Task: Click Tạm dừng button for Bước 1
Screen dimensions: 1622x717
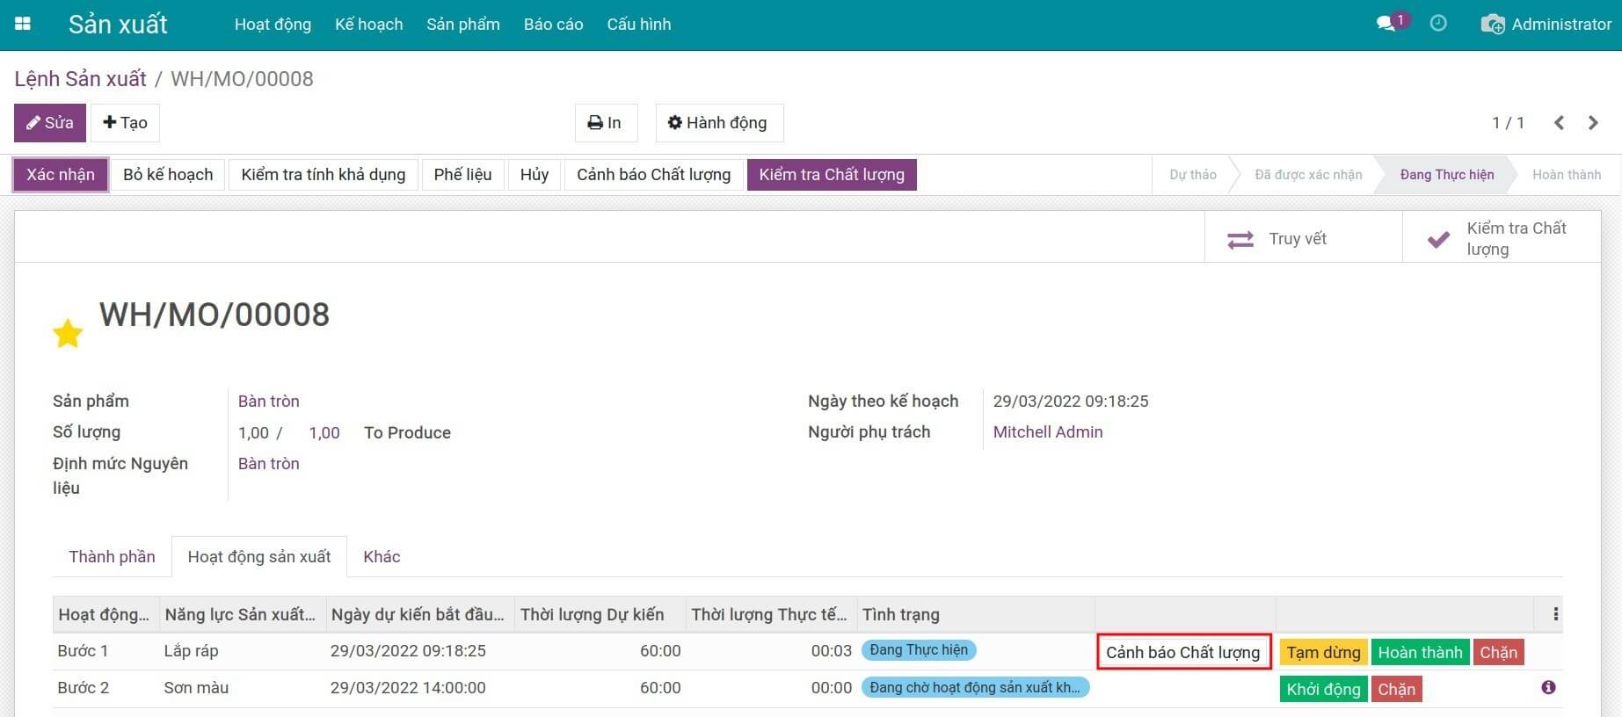Action: click(1323, 652)
